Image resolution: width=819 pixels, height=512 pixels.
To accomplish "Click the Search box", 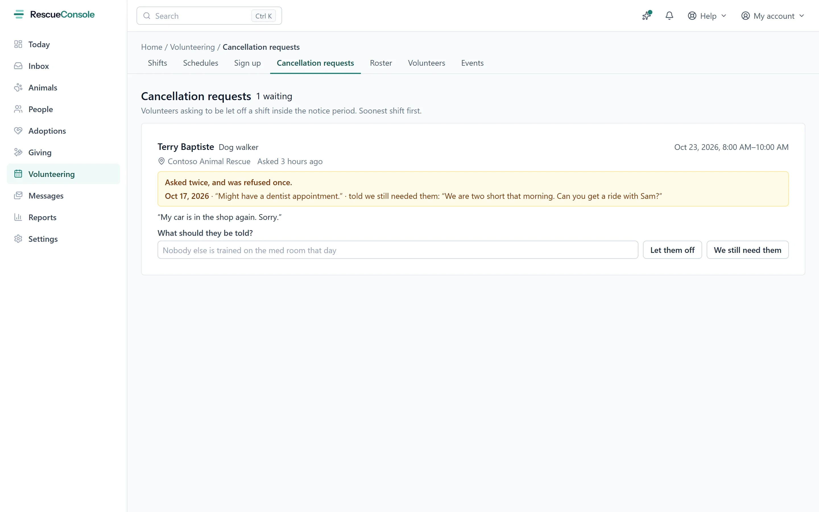I will (209, 16).
